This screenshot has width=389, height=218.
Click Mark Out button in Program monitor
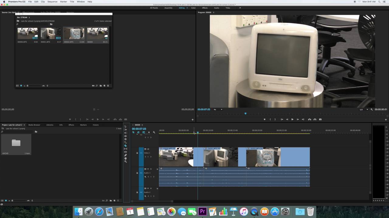tap(275, 119)
